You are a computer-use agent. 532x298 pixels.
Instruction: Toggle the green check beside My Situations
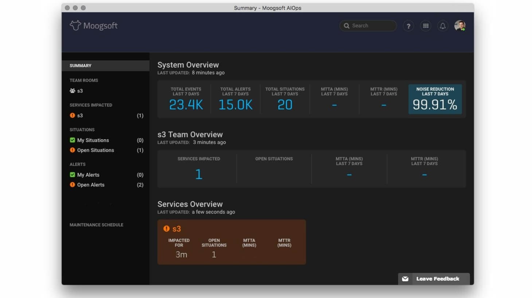(x=72, y=140)
